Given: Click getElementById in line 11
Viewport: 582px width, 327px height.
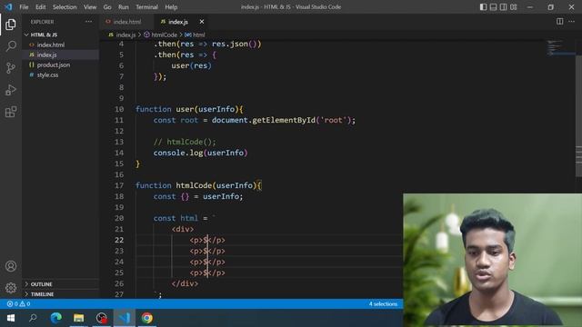Looking at the screenshot, I should pyautogui.click(x=284, y=120).
